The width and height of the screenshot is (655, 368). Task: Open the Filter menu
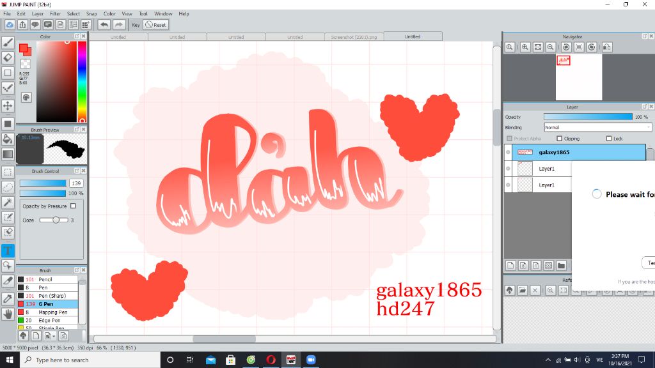click(x=55, y=14)
